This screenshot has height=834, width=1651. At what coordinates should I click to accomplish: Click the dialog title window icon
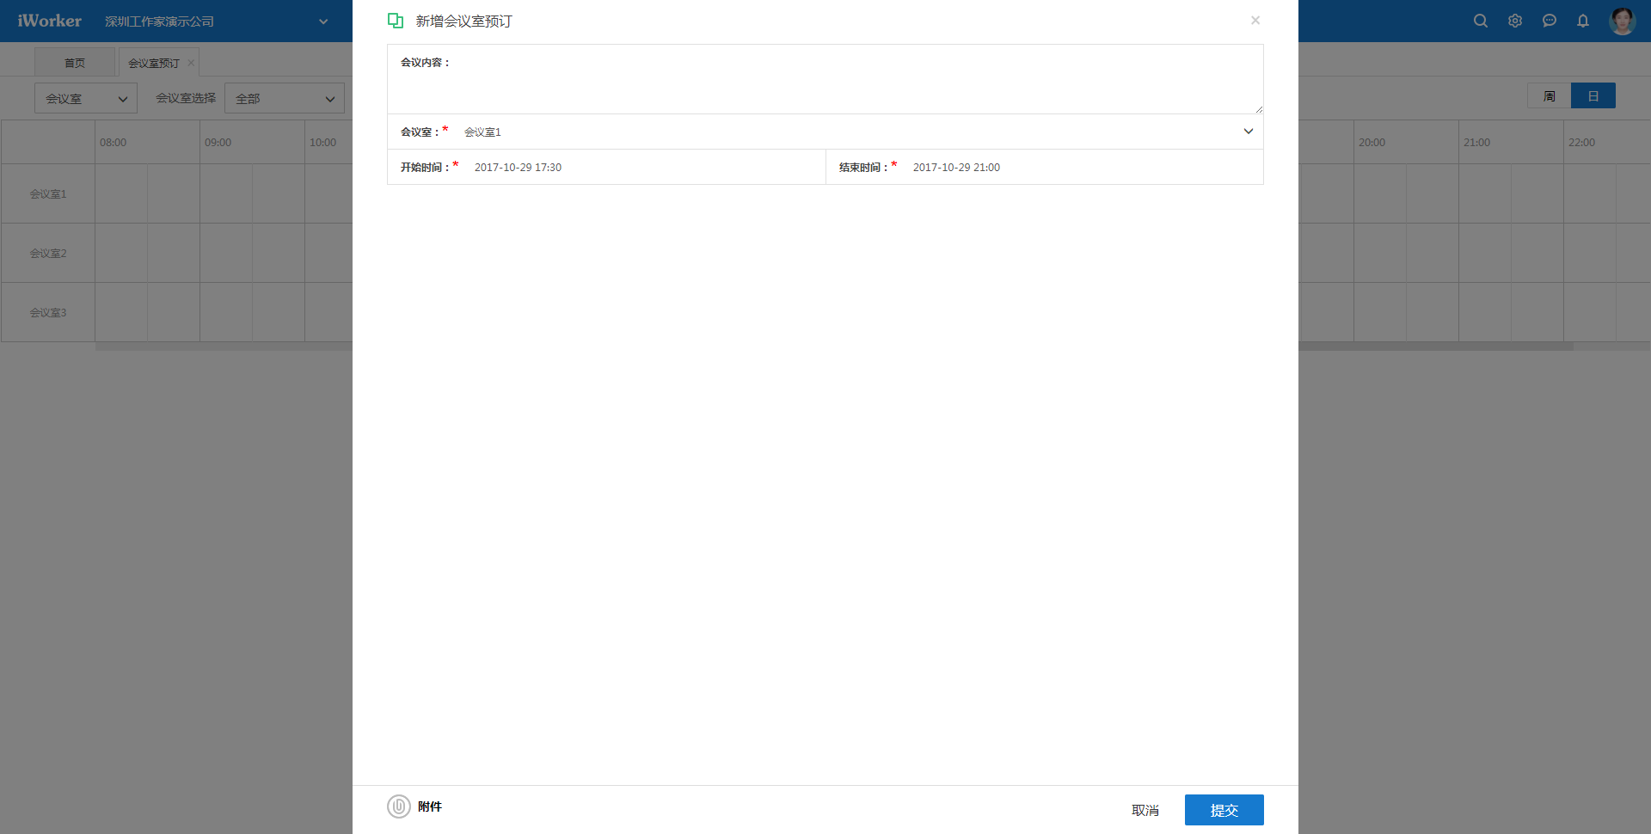(396, 21)
